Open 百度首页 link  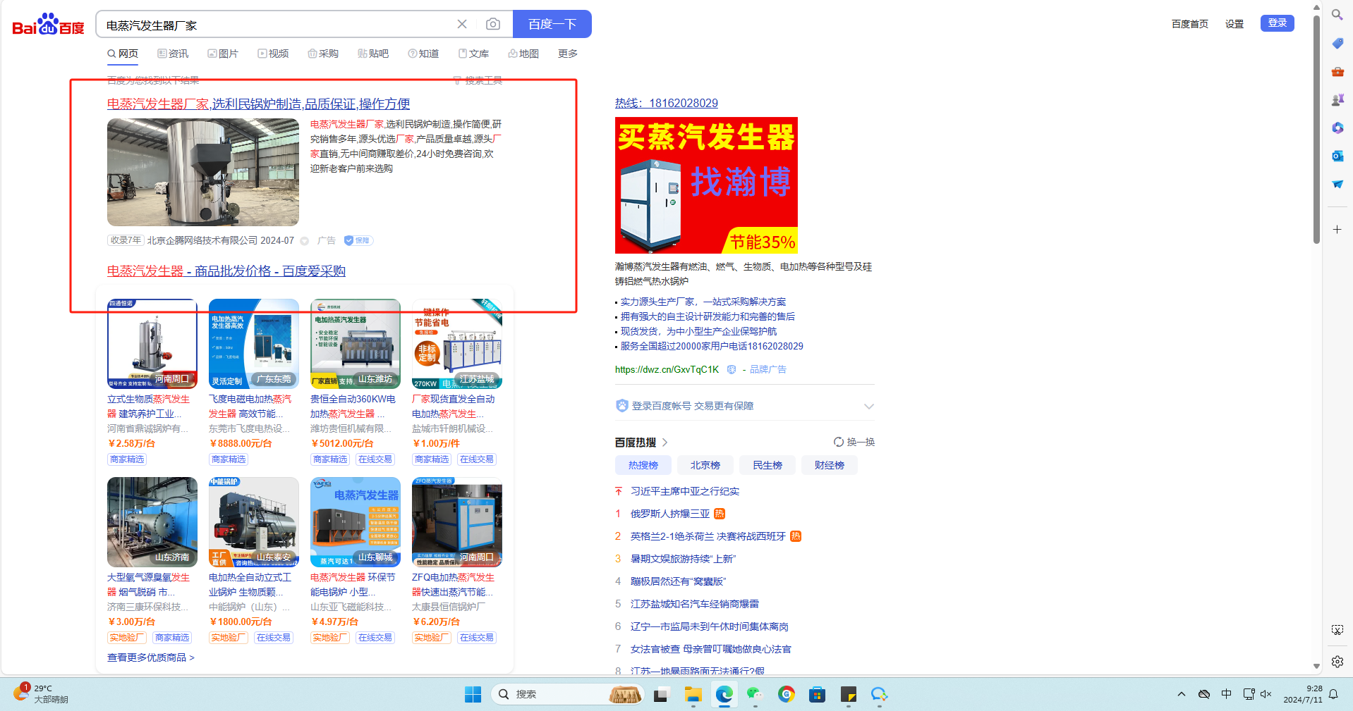(x=1190, y=24)
